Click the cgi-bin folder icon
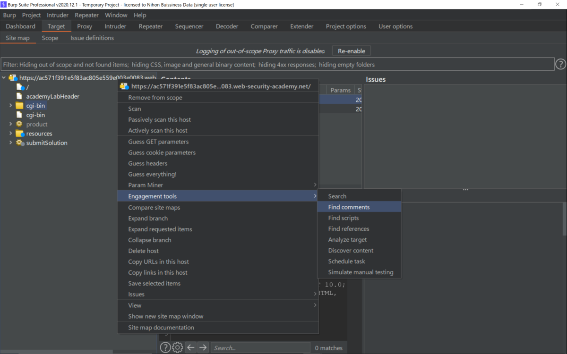This screenshot has height=354, width=567. coord(19,106)
